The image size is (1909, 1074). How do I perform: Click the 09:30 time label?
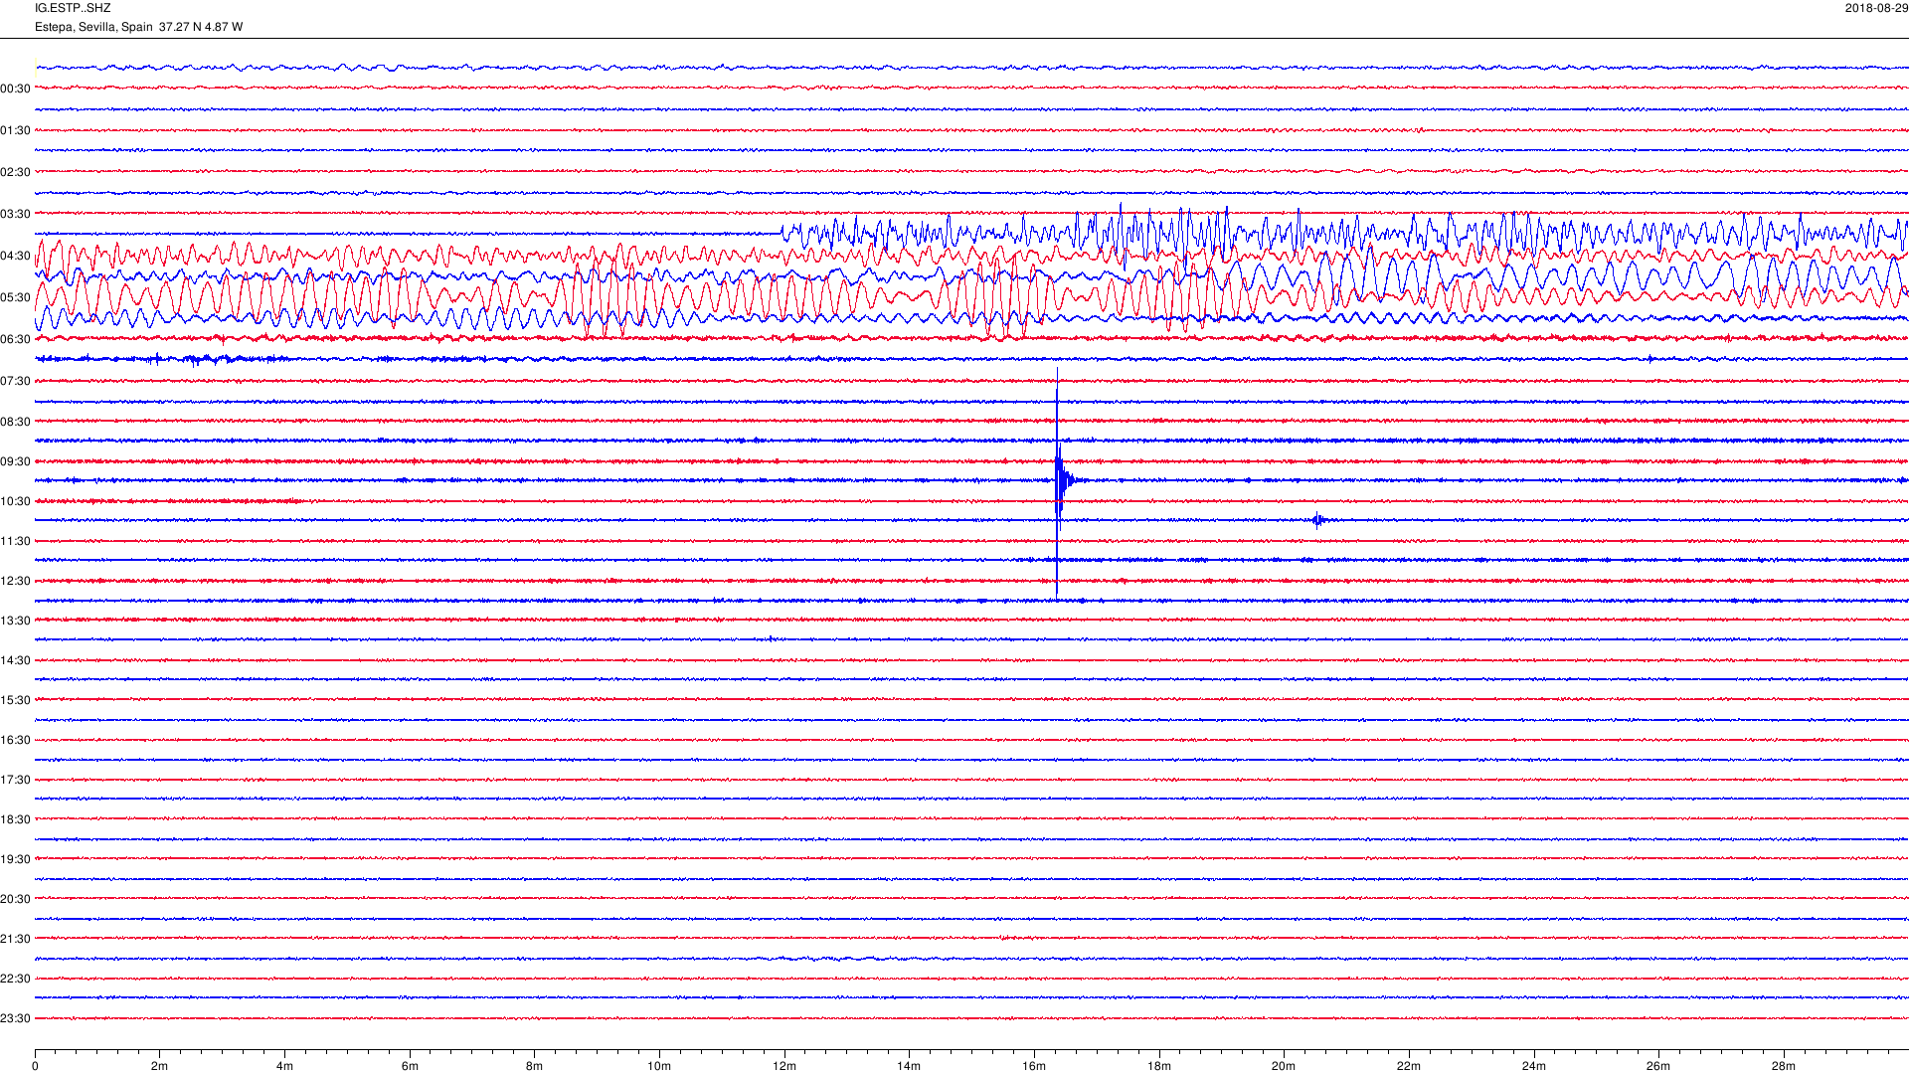point(15,461)
